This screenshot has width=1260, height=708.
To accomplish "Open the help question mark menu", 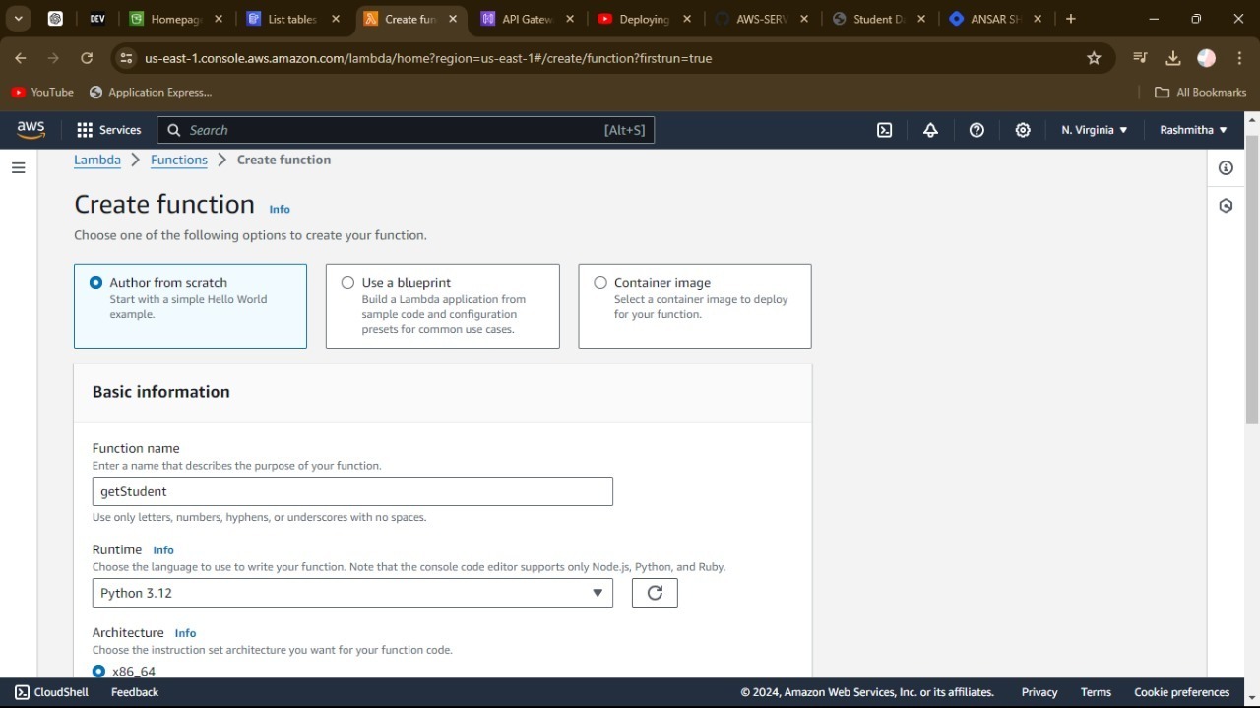I will tap(976, 130).
